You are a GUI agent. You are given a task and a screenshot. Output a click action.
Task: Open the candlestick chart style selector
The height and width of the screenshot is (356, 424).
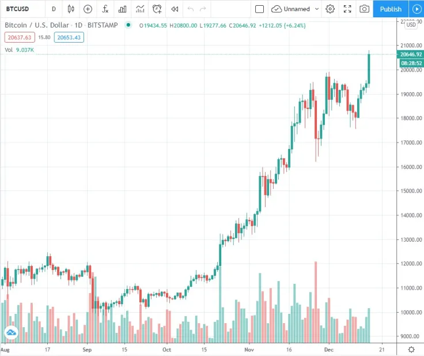coord(71,9)
